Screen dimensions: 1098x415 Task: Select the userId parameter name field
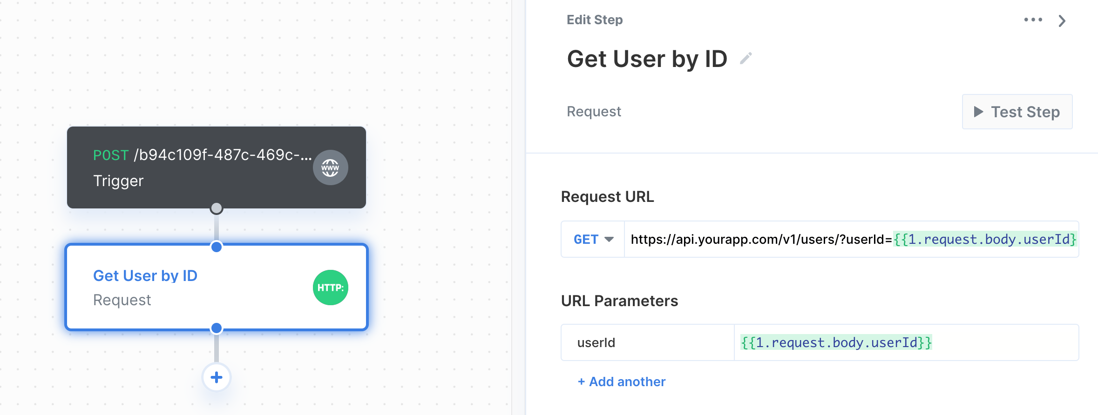coord(648,342)
